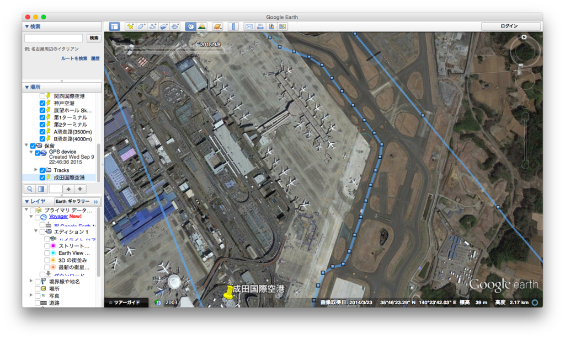Enable the 写真 photos layer checkbox

[x=38, y=296]
